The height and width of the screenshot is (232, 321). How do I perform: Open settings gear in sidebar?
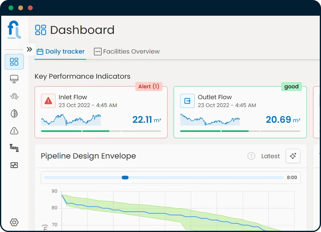[14, 223]
